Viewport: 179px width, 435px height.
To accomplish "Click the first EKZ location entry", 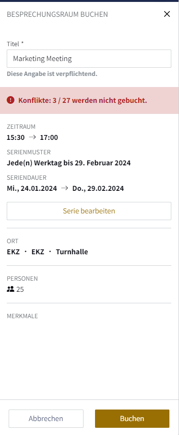I will [x=13, y=252].
